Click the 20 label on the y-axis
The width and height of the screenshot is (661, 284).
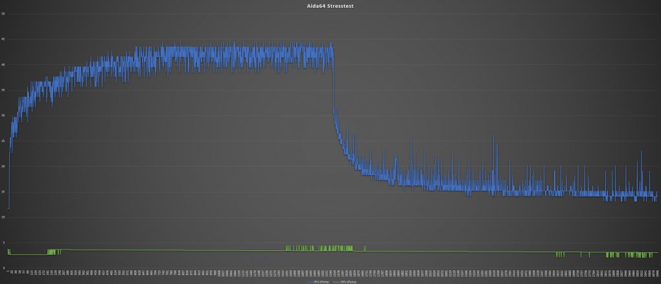3,166
